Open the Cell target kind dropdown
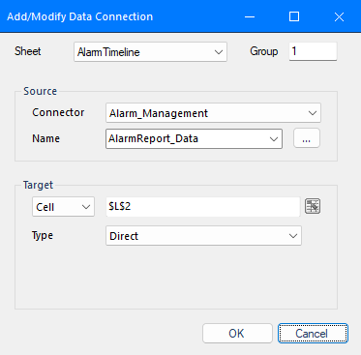The width and height of the screenshot is (361, 355). (63, 206)
